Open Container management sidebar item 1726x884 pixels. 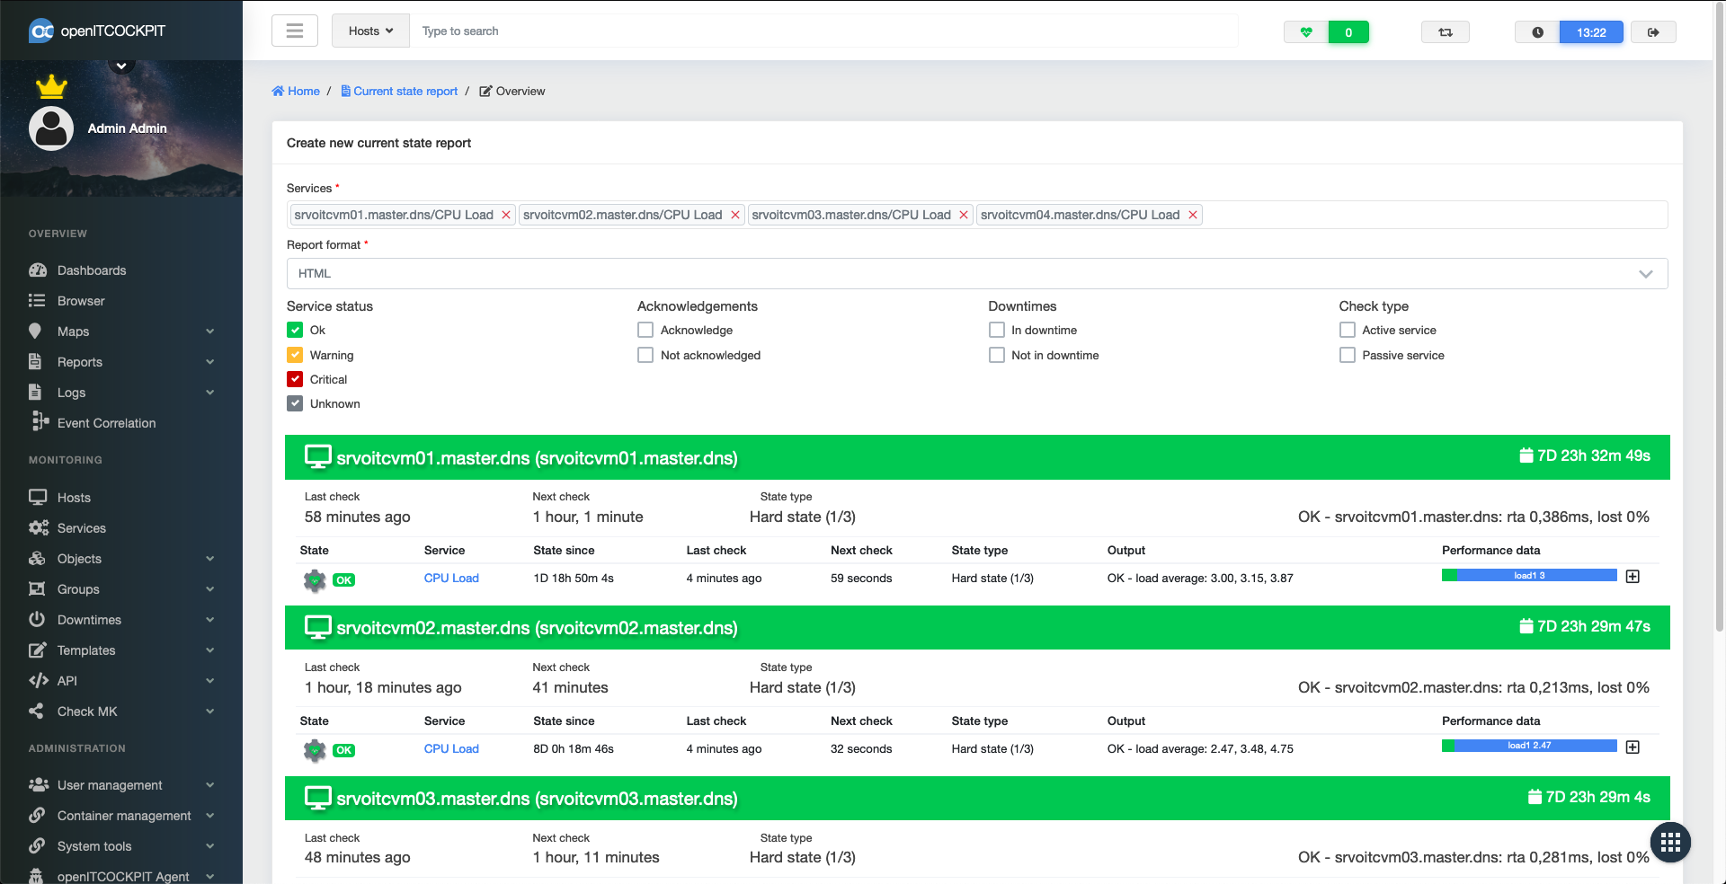click(x=121, y=816)
